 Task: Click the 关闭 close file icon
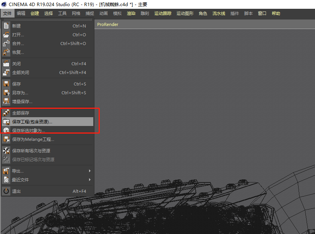click(x=6, y=64)
